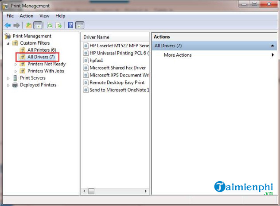The image size is (280, 206).
Task: Select the 'HP LaserJet M1522 MFP Serie' row
Action: 116,46
